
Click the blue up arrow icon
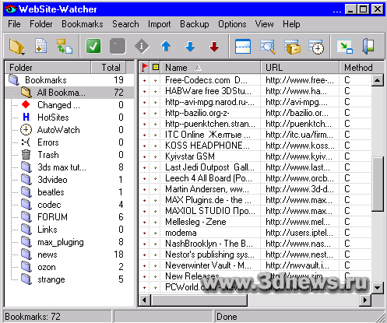pyautogui.click(x=166, y=47)
